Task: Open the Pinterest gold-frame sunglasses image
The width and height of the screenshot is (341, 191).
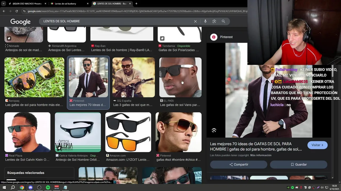Action: [178, 132]
